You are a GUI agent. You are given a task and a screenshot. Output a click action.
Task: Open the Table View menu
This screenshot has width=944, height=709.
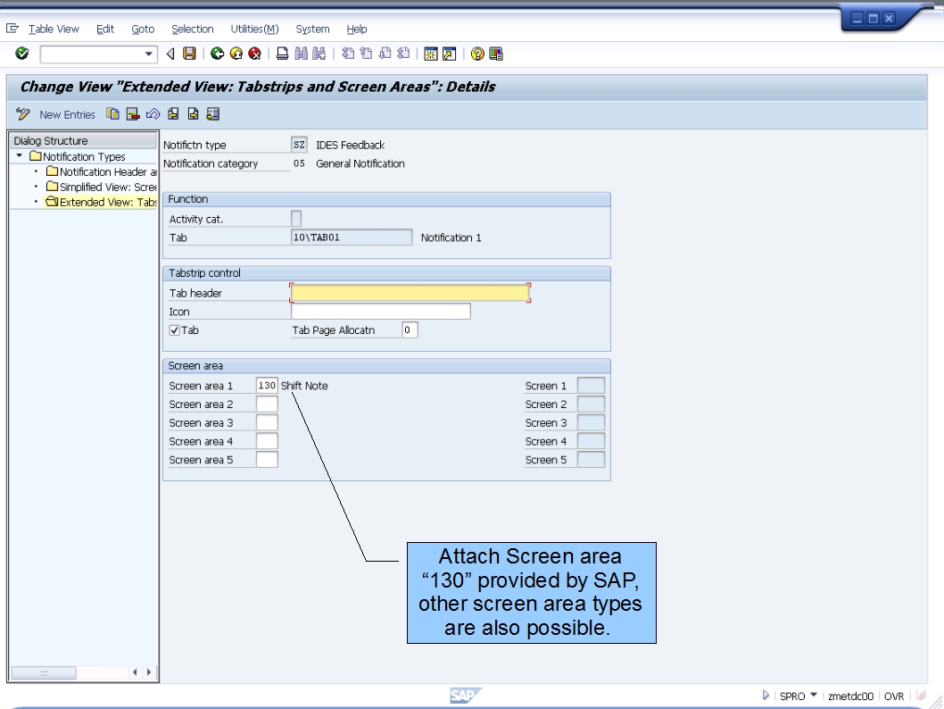coord(54,29)
